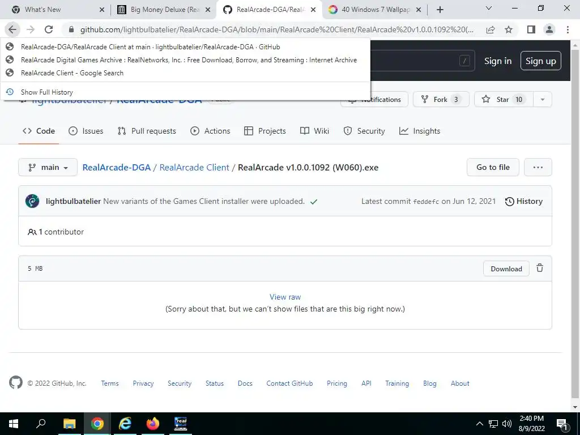The height and width of the screenshot is (435, 580).
Task: Open the Windows Start menu
Action: 14,424
